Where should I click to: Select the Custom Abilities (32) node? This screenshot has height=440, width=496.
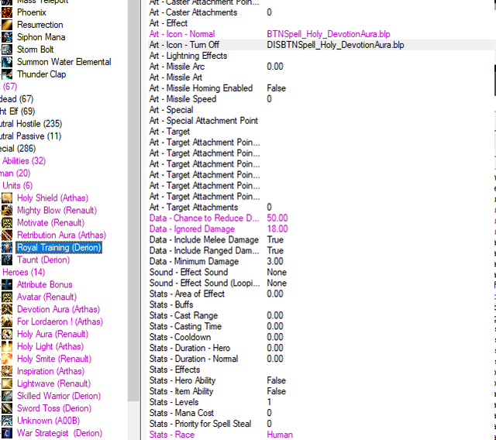tap(24, 161)
